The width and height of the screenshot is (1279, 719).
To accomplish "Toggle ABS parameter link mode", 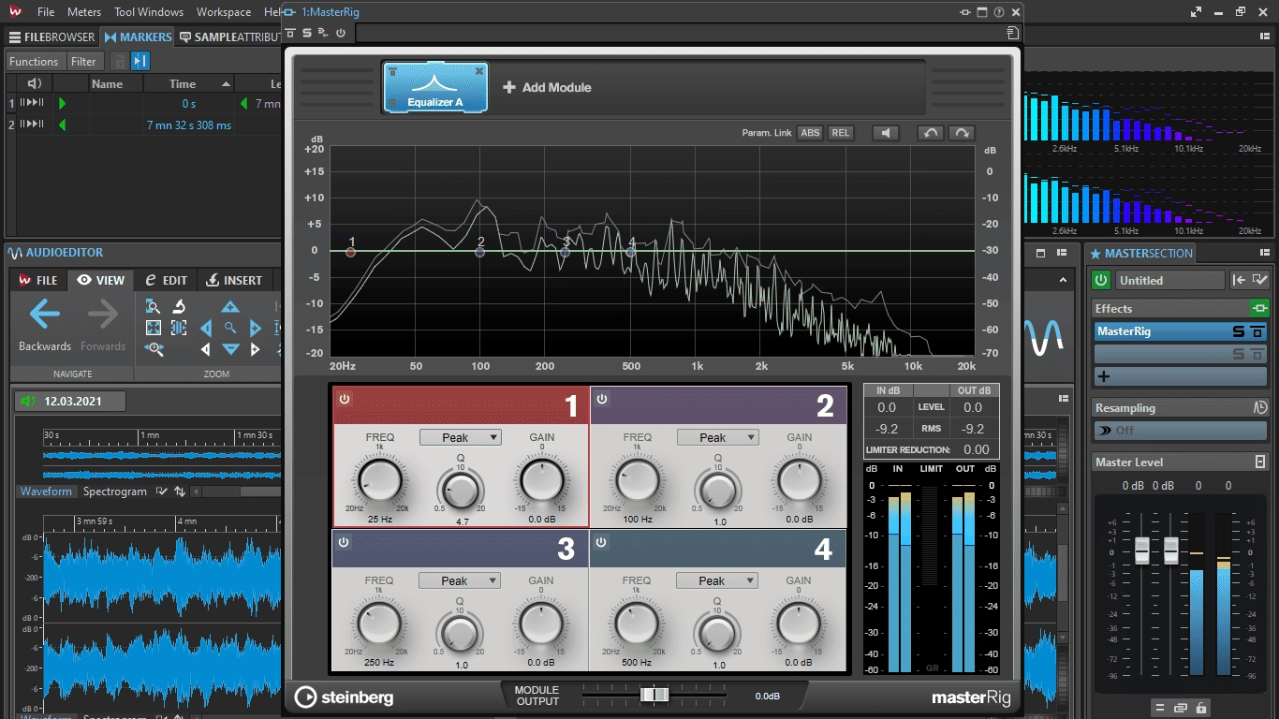I will coord(810,133).
